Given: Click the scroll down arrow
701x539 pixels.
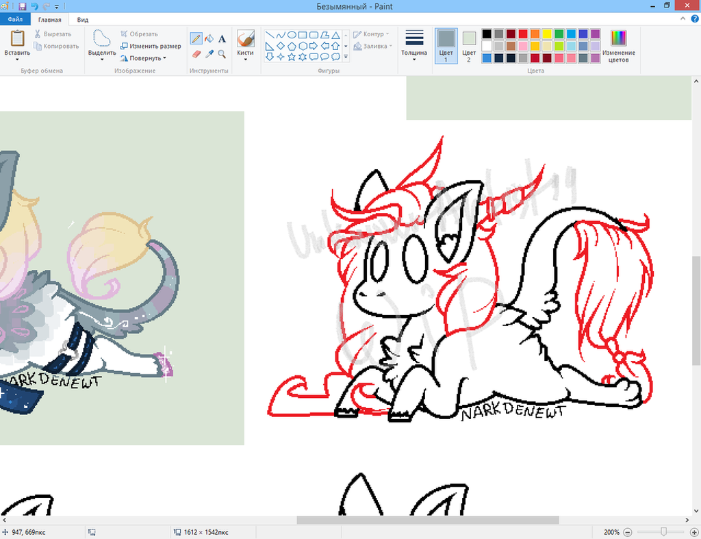Looking at the screenshot, I should pos(696,511).
